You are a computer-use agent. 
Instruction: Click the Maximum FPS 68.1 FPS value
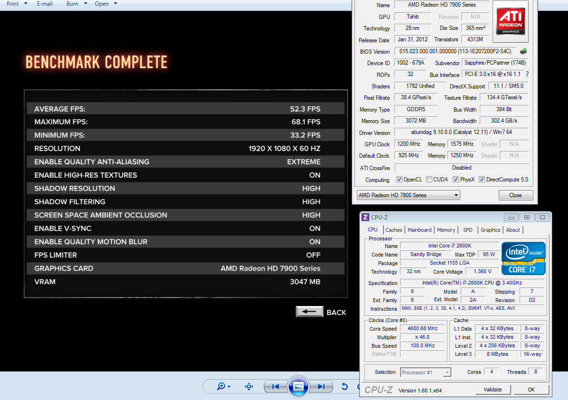click(x=306, y=122)
